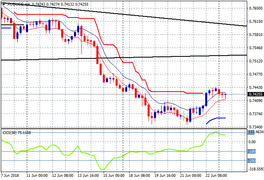Click the 13 Jun 16:00 time label

click(x=88, y=176)
